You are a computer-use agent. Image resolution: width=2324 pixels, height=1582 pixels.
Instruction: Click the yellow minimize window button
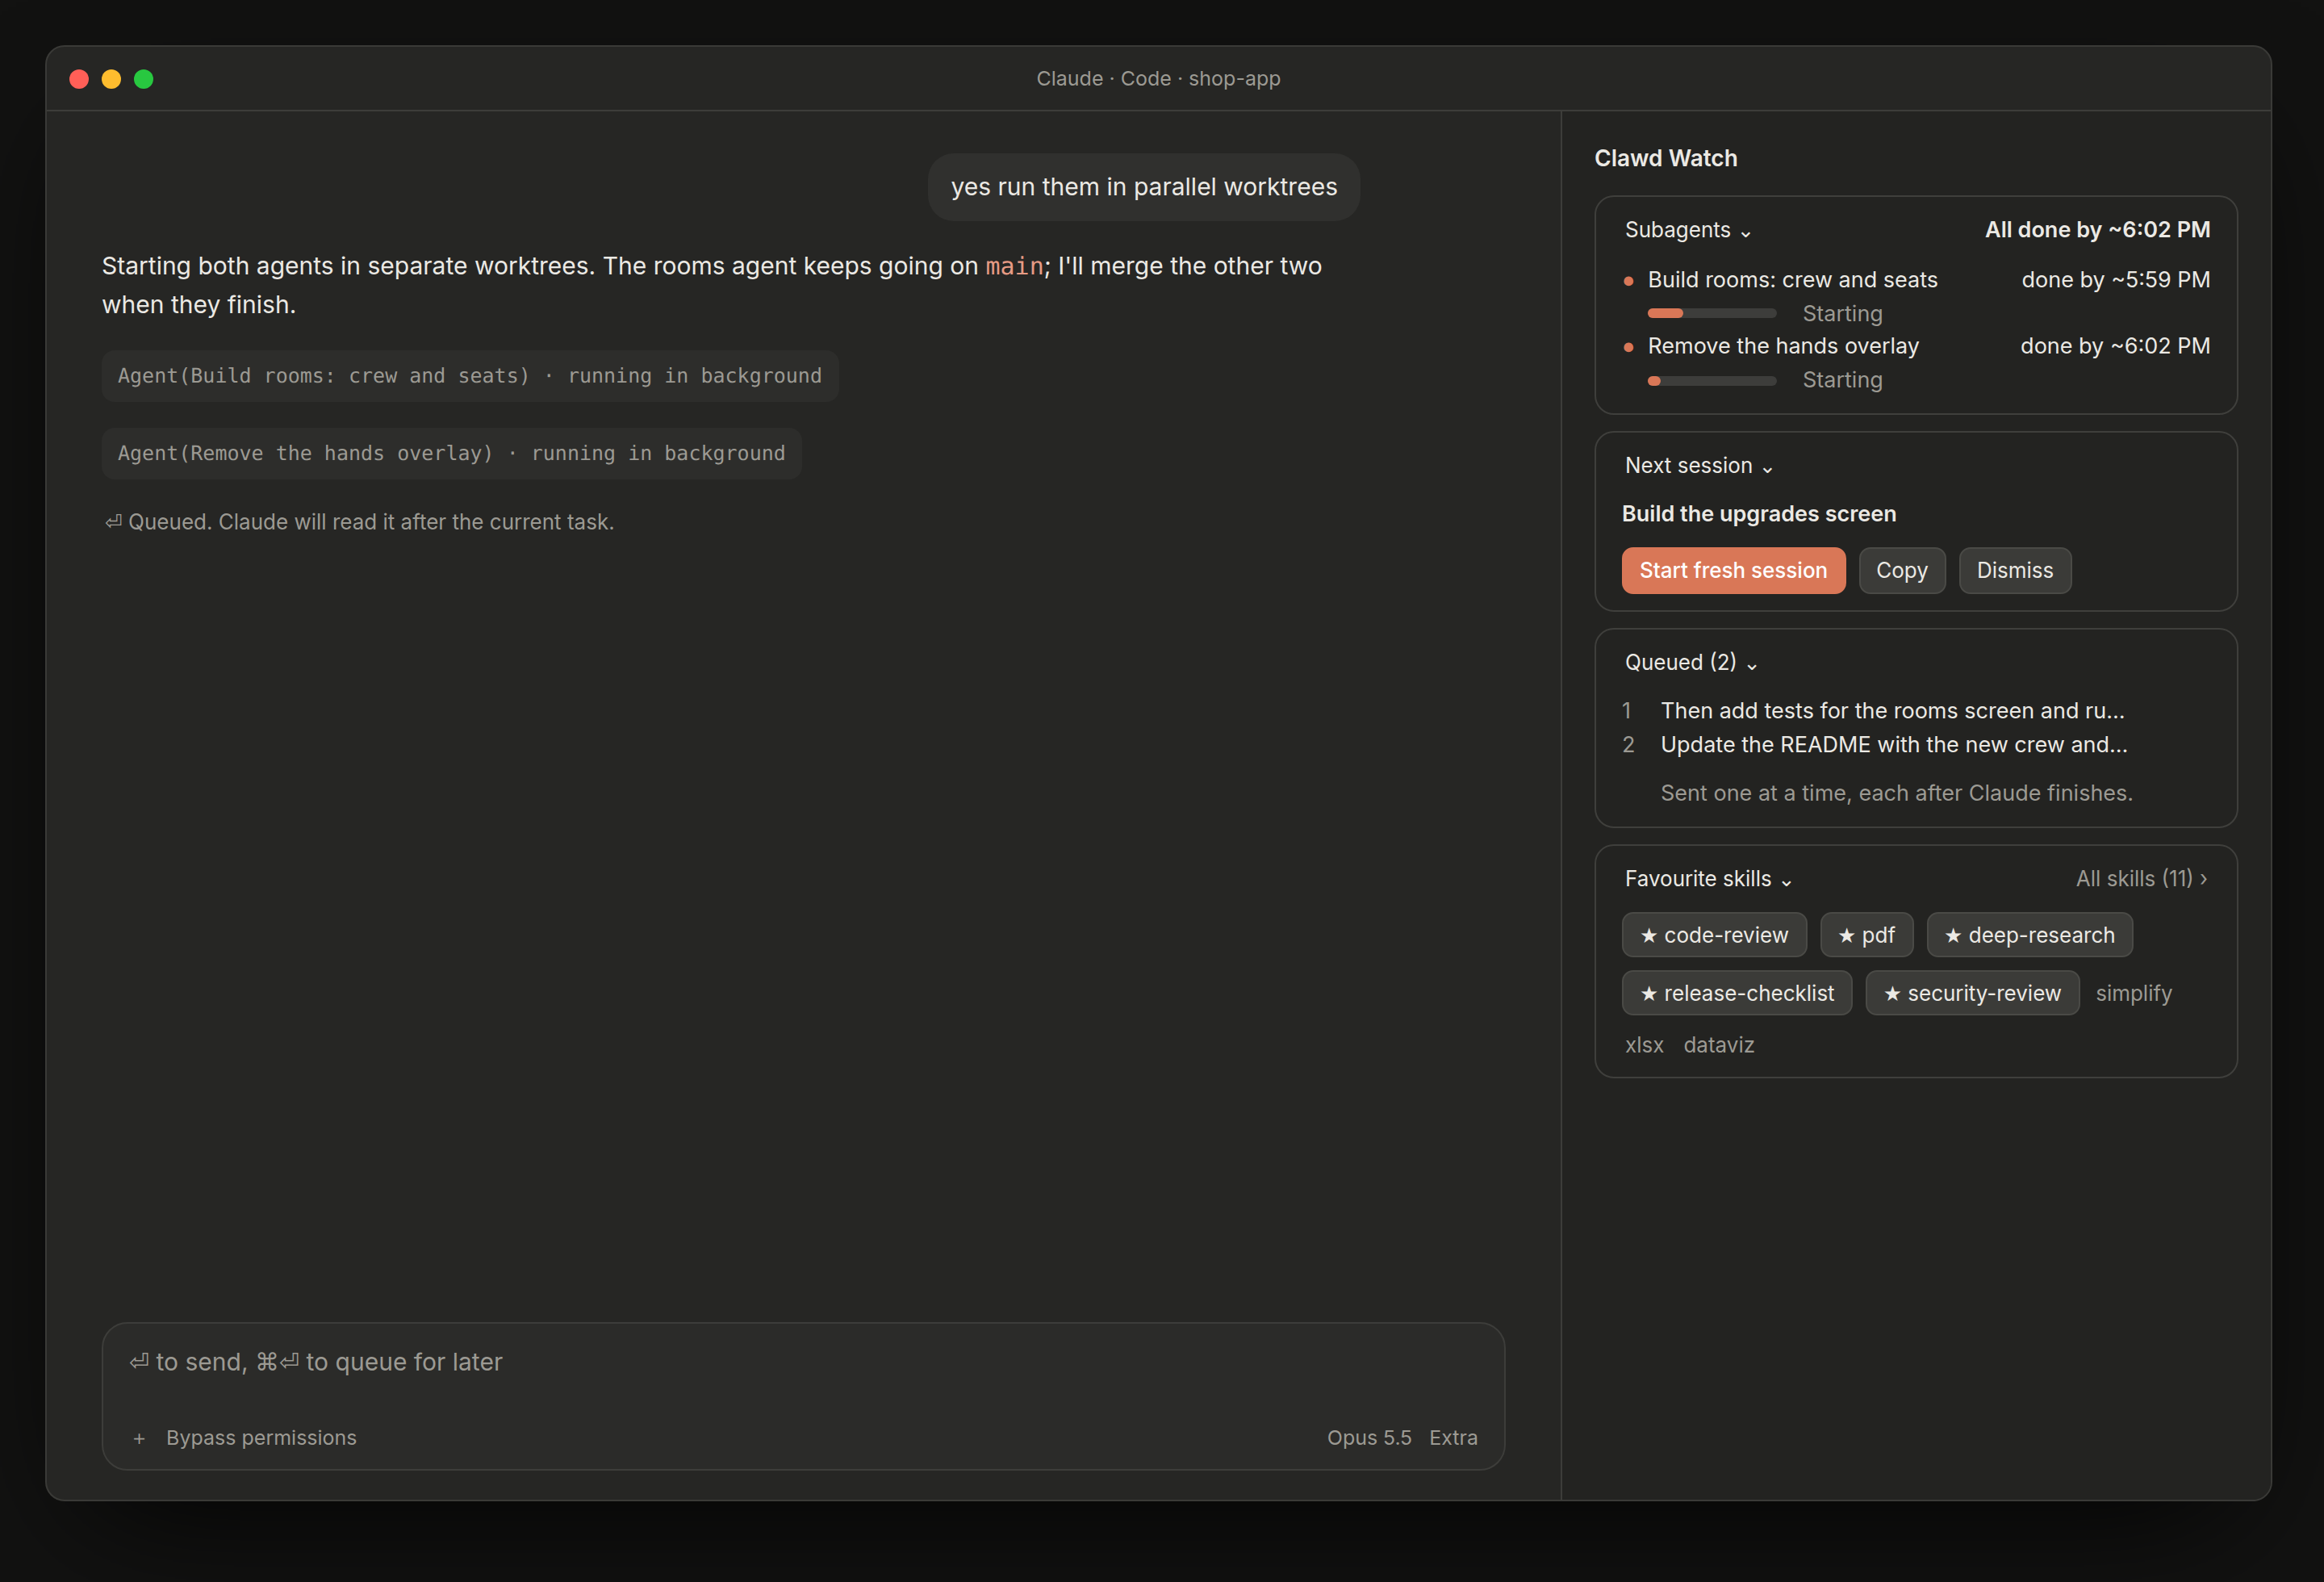click(111, 79)
